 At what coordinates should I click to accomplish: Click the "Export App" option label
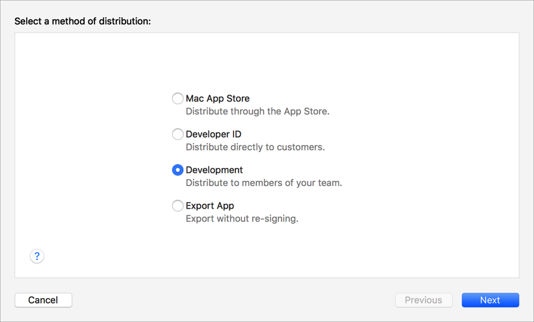click(210, 206)
